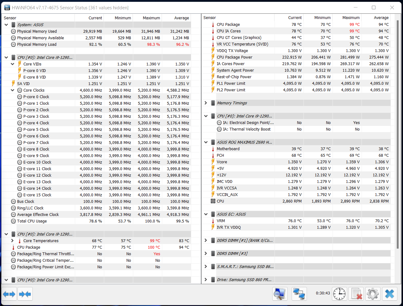This screenshot has height=306, width=403.
Task: Click the thermometer icon beside Core Temperatures
Action: point(19,241)
